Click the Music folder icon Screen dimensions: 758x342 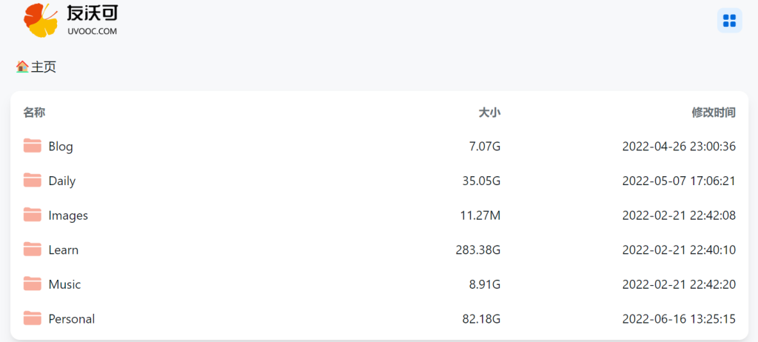click(32, 284)
